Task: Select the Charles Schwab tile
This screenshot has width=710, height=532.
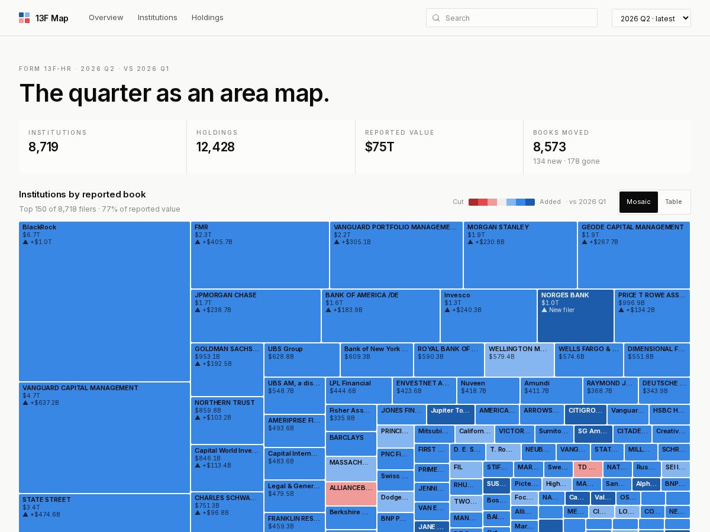Action: 227,512
